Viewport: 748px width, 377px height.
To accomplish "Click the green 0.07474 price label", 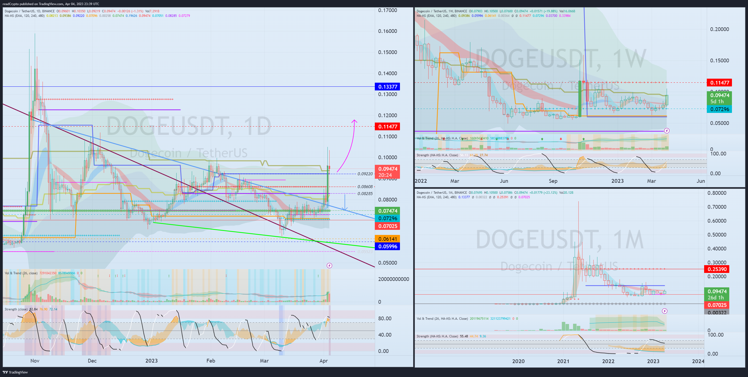I will click(x=387, y=211).
